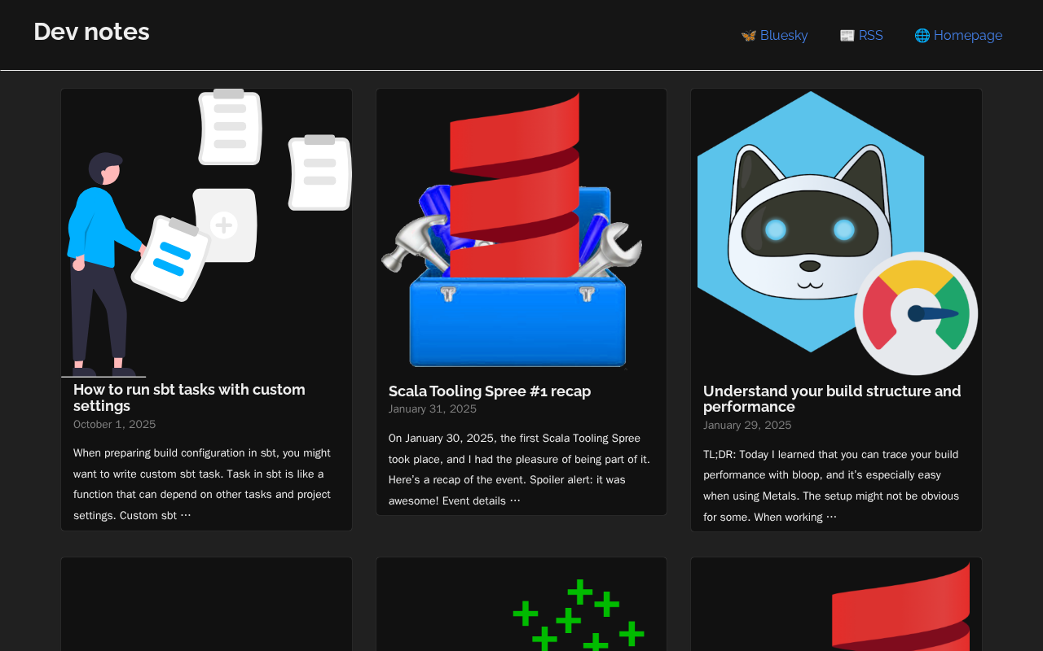Open the Bluesky link in the header
The image size is (1043, 651).
[x=774, y=35]
